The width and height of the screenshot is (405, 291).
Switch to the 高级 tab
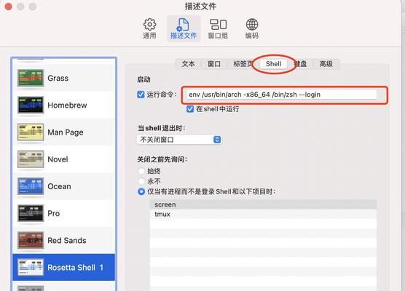(x=326, y=64)
